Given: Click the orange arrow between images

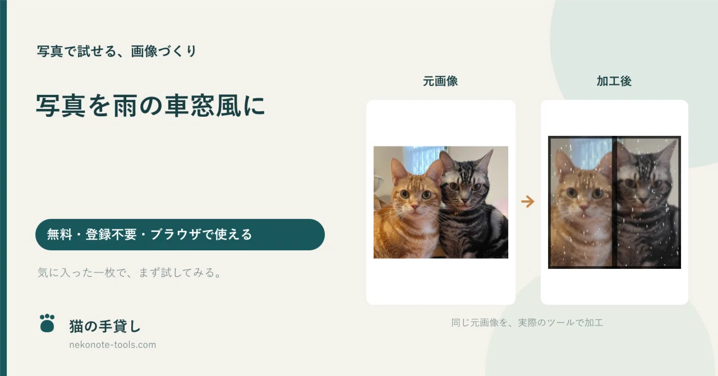Looking at the screenshot, I should (x=527, y=202).
